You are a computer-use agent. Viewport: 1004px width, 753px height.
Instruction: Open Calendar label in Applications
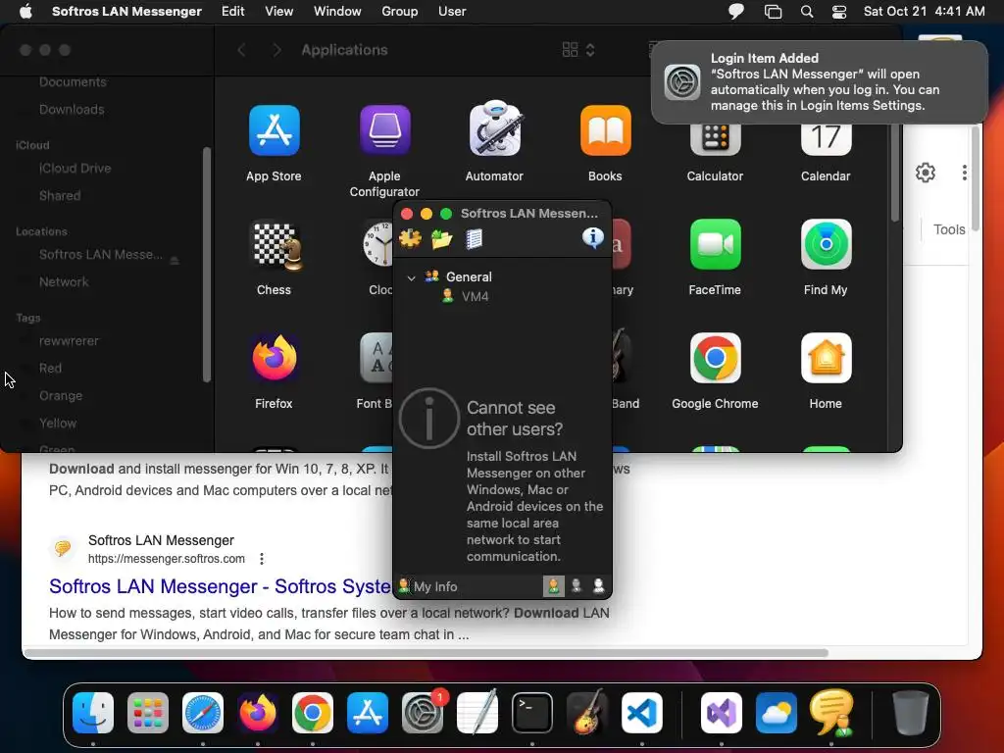pyautogui.click(x=826, y=176)
